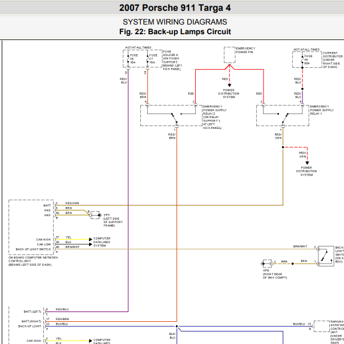The height and width of the screenshot is (344, 344).
Task: Click 'HOT AT ALL TIMES' above Fuse Holder A
Action: pos(138,47)
